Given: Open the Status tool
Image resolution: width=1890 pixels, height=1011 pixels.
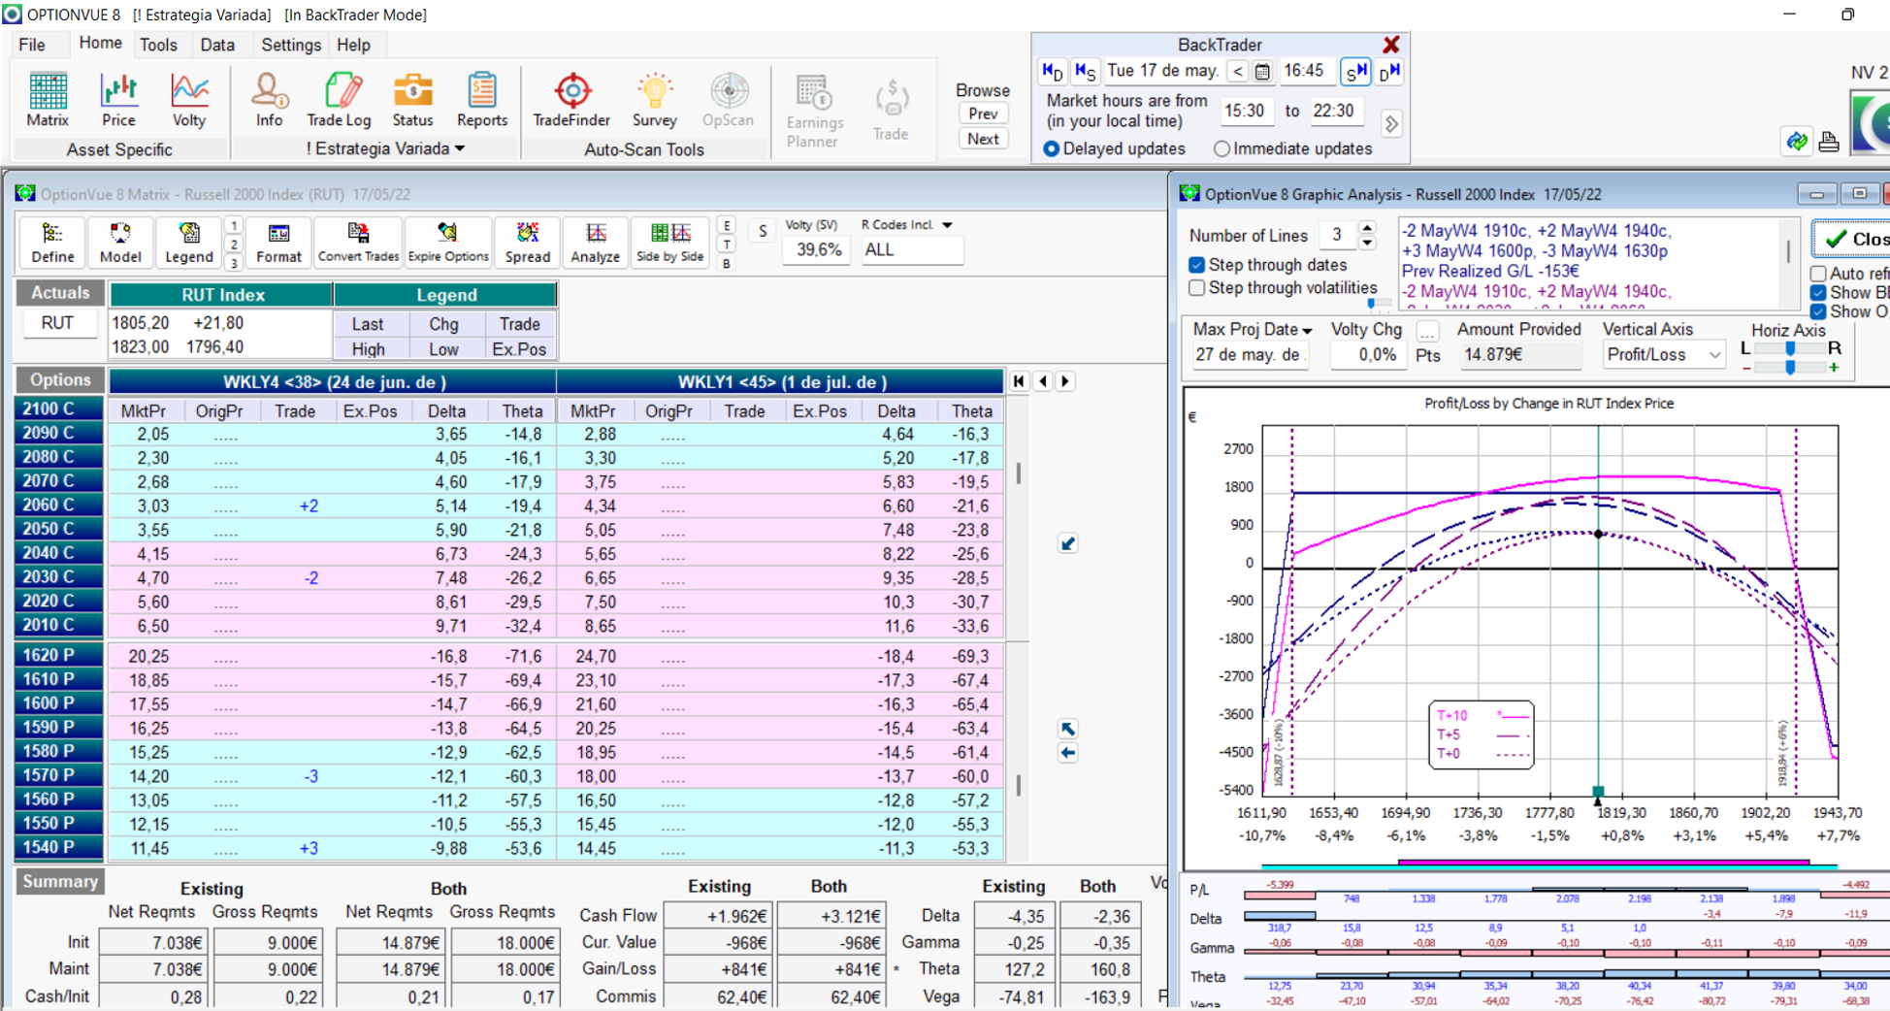Looking at the screenshot, I should tap(412, 101).
